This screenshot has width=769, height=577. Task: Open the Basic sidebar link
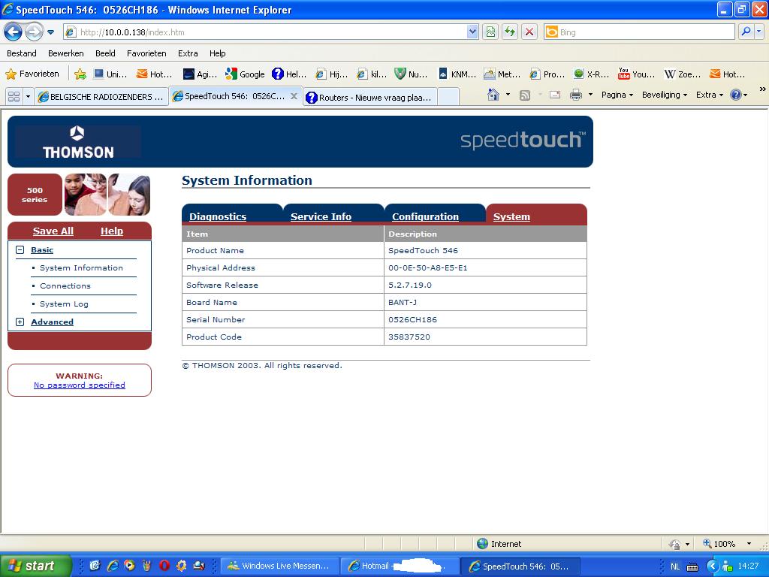(42, 249)
